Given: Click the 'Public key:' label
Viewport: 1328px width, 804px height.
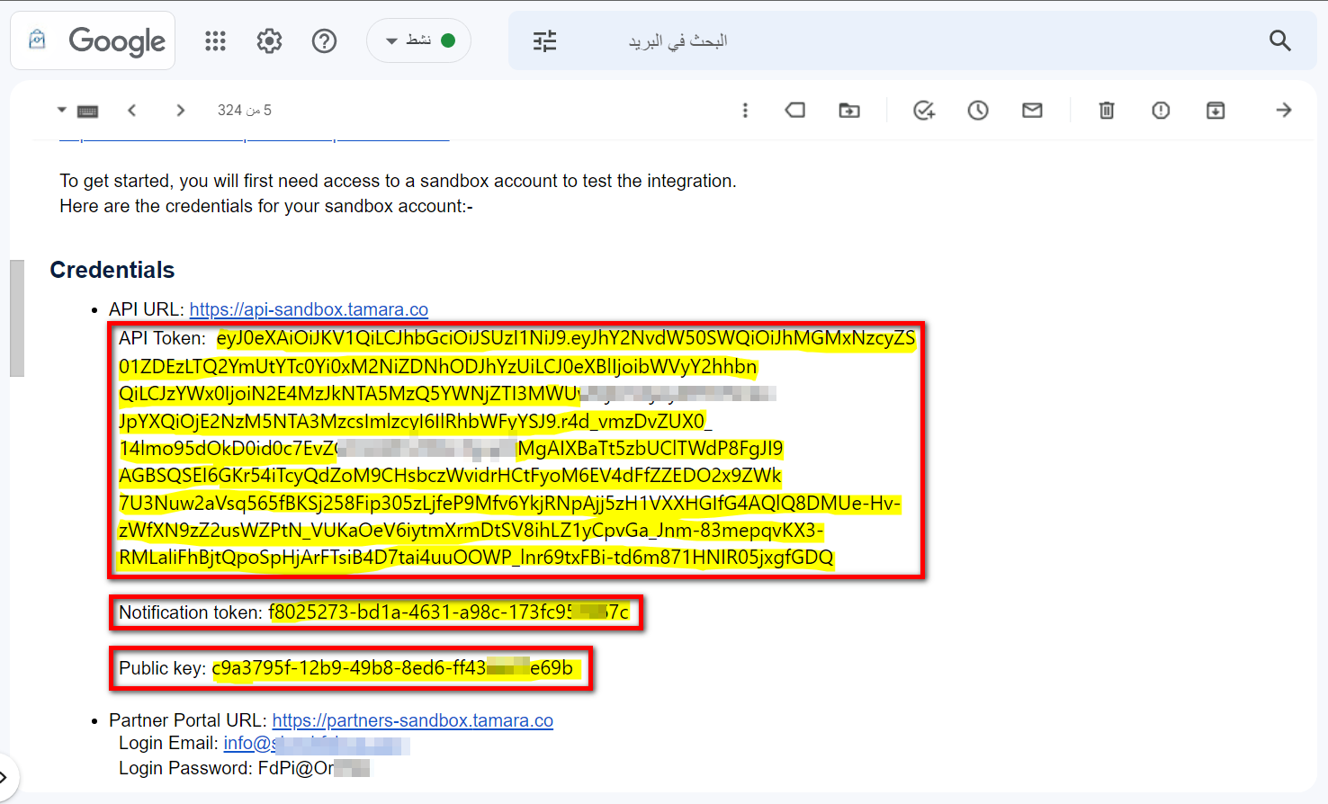Looking at the screenshot, I should pos(162,668).
